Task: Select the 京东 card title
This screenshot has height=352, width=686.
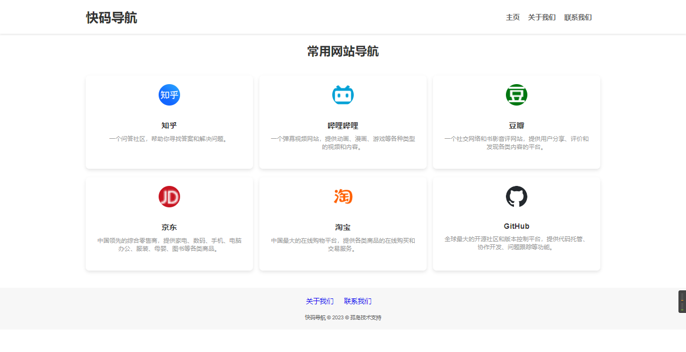Action: 169,227
